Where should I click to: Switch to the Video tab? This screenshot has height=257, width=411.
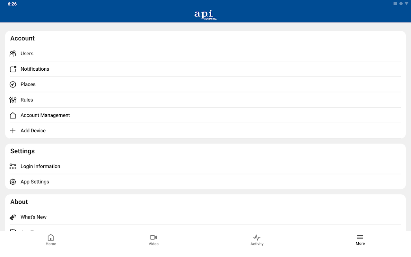(153, 240)
